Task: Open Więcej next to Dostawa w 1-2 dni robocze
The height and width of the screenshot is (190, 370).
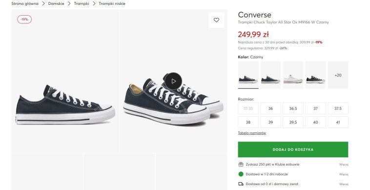Action: point(344,174)
